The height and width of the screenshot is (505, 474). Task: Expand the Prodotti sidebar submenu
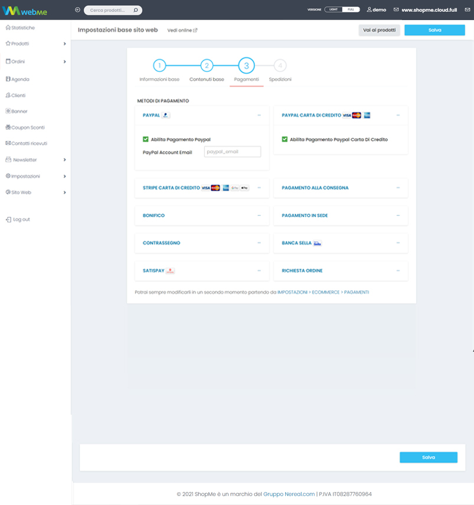64,44
